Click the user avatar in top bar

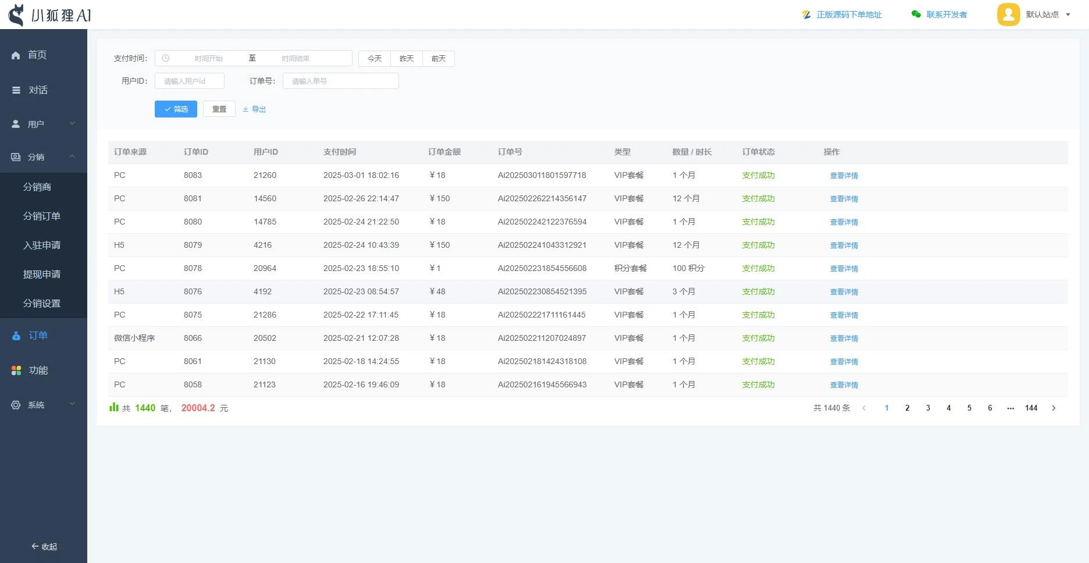coord(1008,14)
